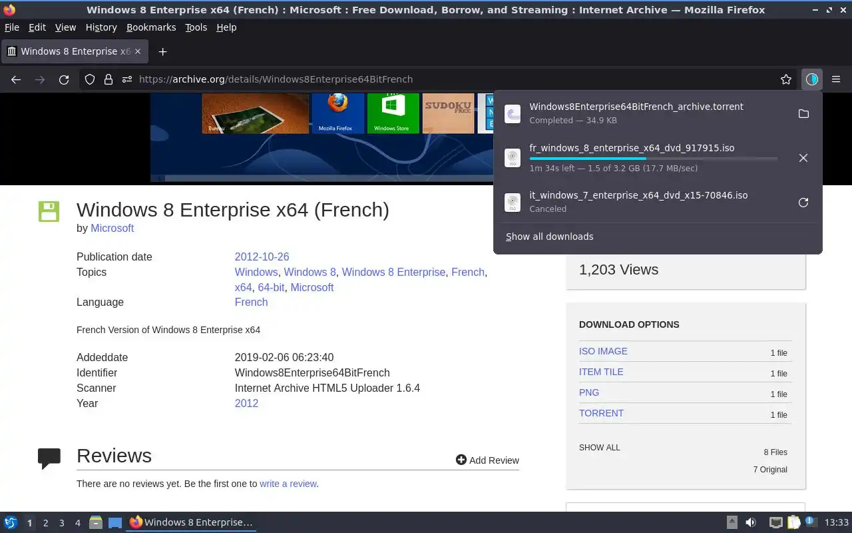
Task: Open the site permissions icon in address bar
Action: 127,79
